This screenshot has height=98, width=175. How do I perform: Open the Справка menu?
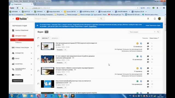[x=48, y=1]
